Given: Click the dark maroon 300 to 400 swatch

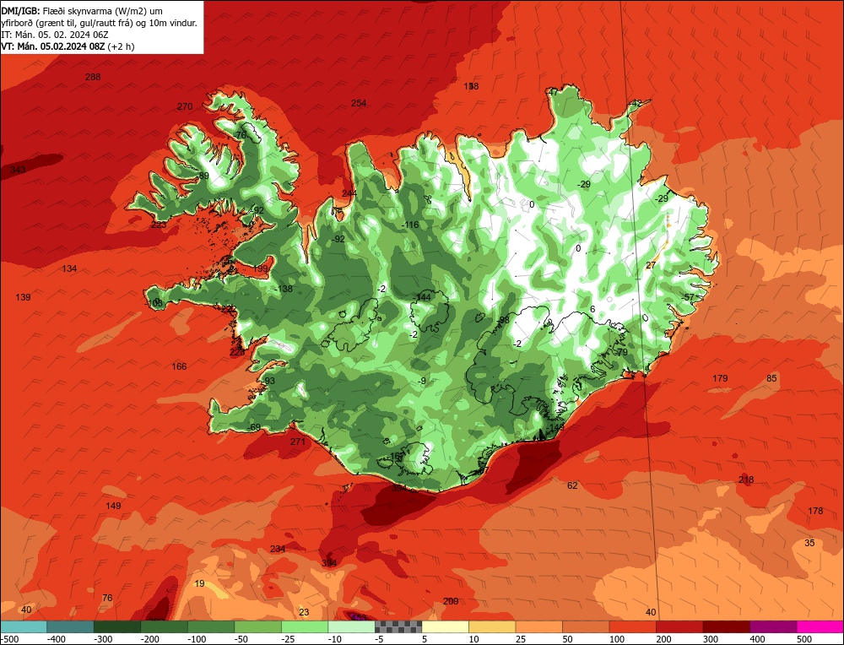Looking at the screenshot, I should tap(727, 626).
